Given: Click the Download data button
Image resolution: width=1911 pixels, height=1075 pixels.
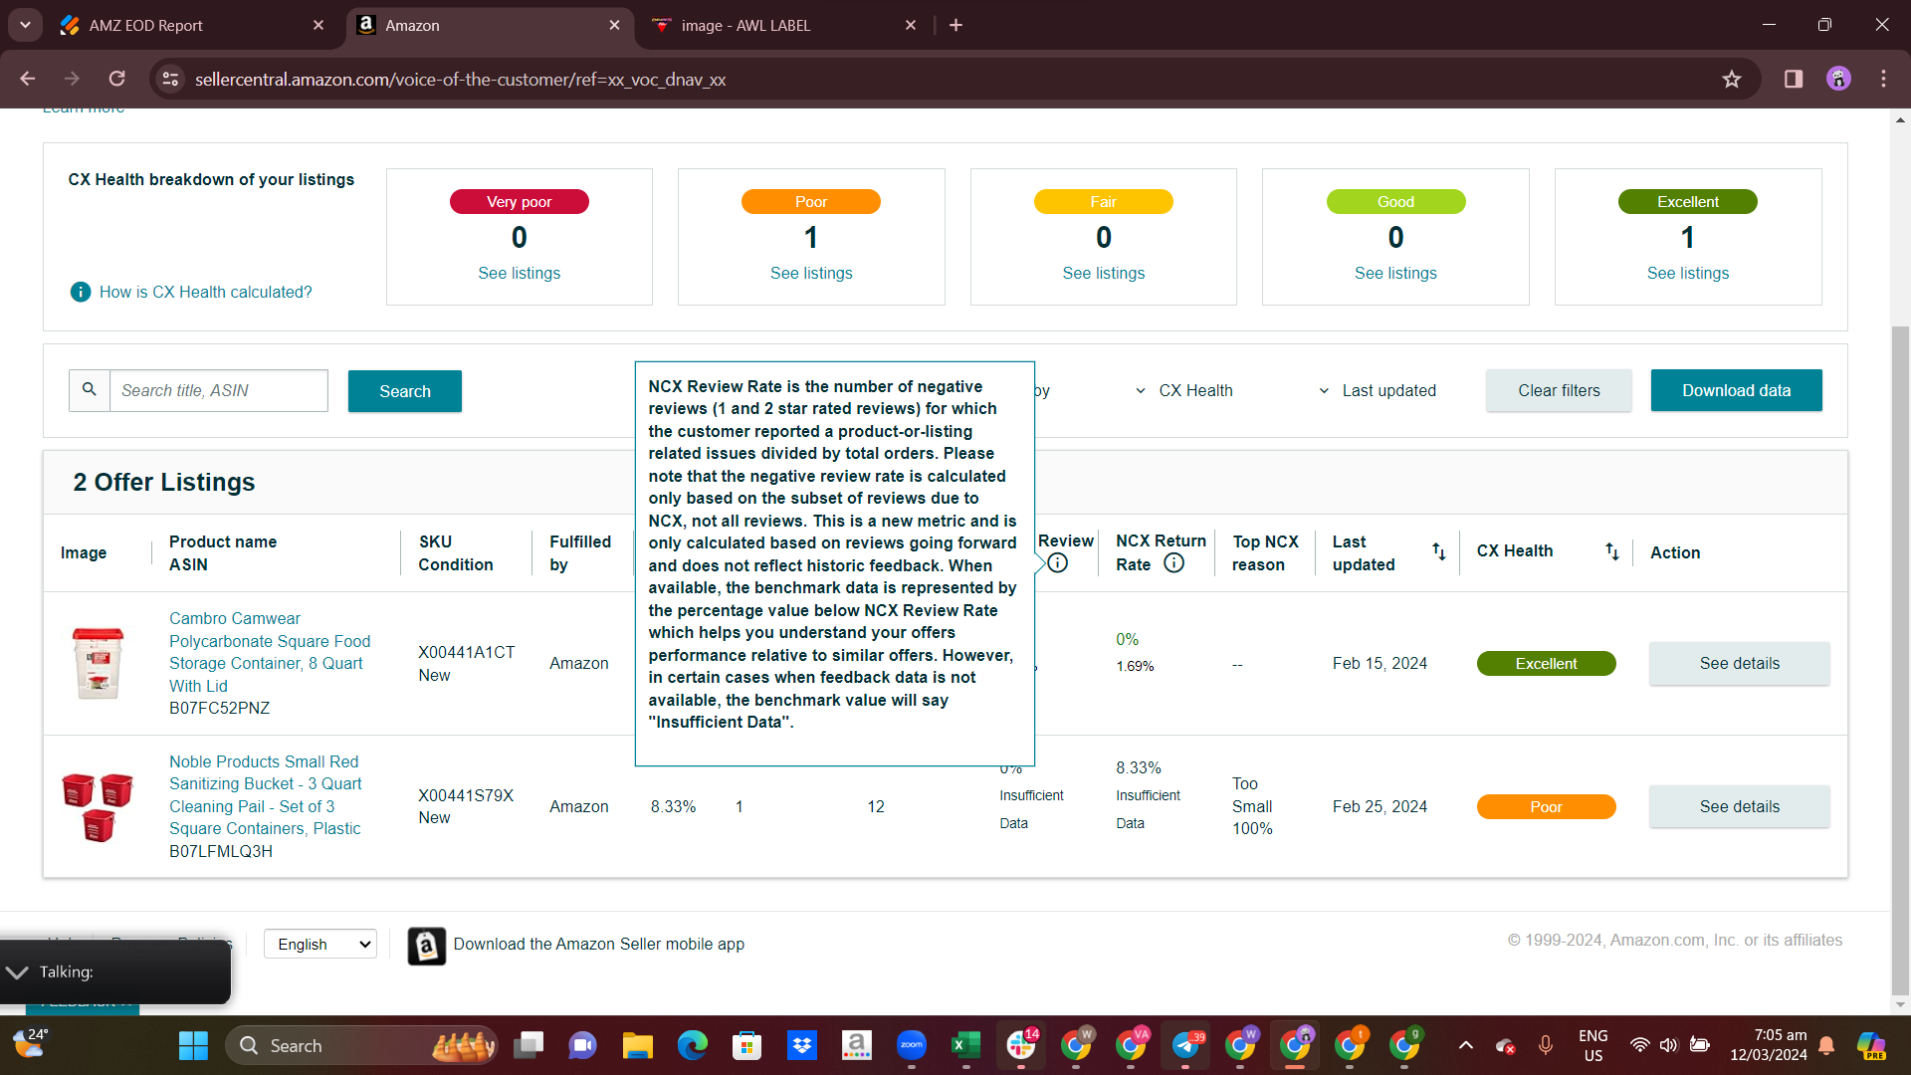Looking at the screenshot, I should pyautogui.click(x=1736, y=390).
